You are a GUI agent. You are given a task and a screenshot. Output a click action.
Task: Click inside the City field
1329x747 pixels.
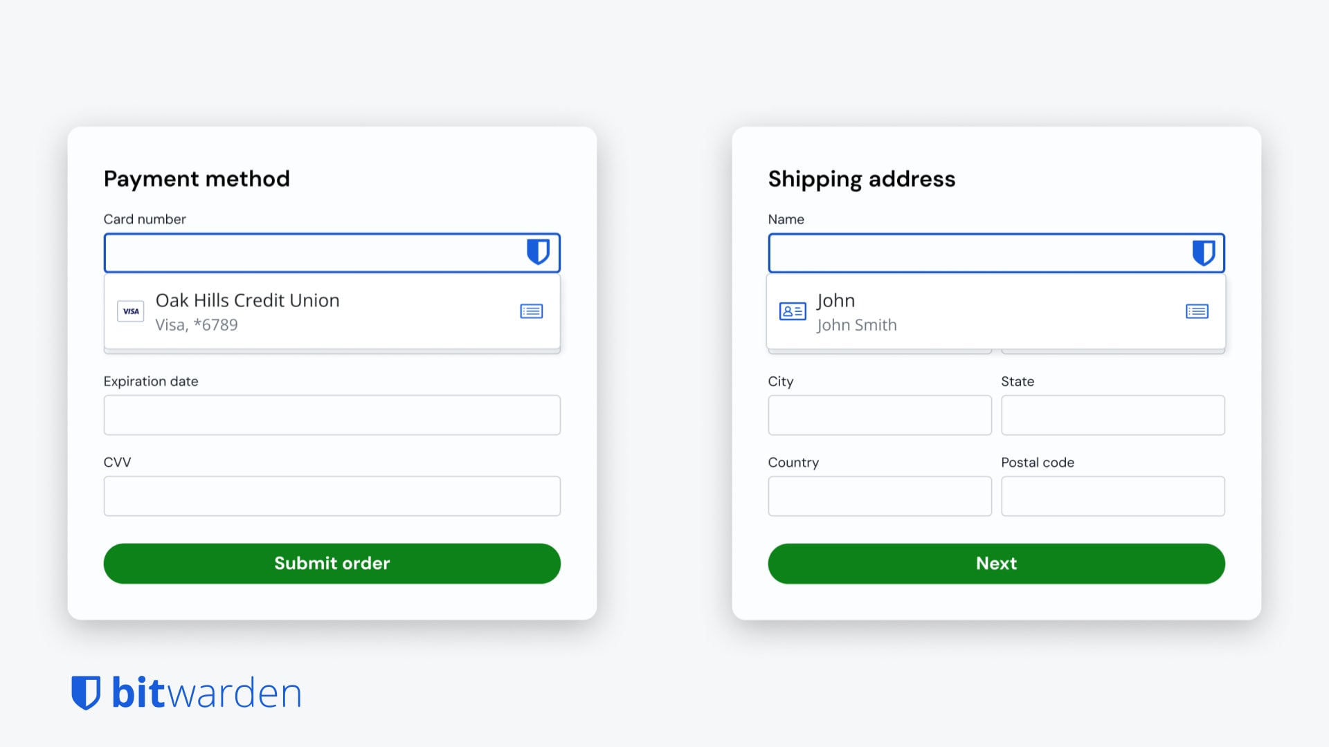click(879, 414)
